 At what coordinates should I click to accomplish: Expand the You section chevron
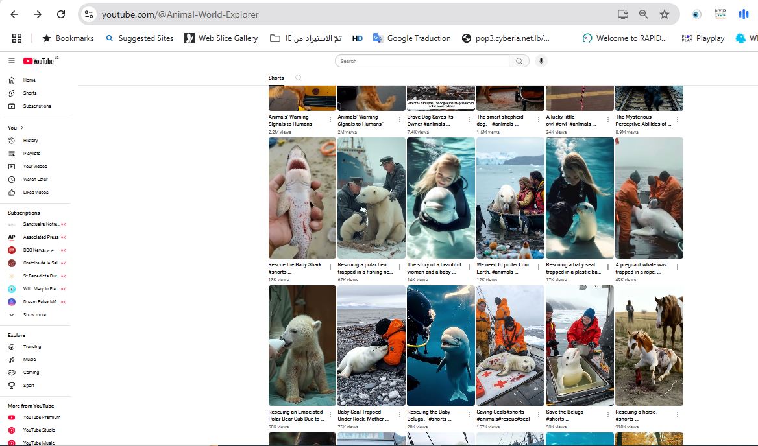pyautogui.click(x=22, y=128)
